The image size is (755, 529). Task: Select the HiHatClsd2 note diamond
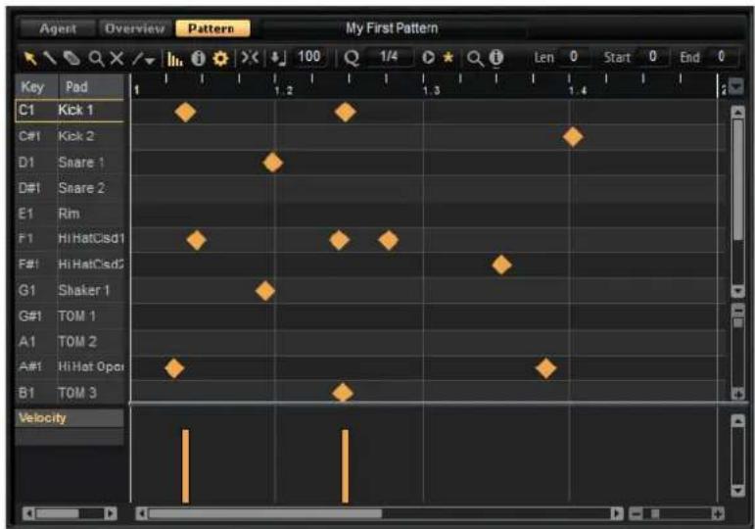click(x=501, y=264)
